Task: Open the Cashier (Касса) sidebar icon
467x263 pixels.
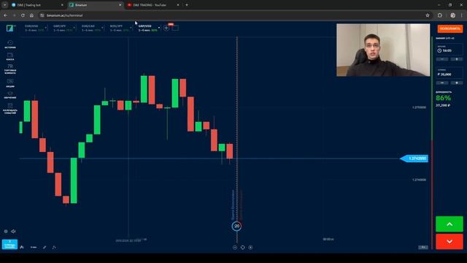Action: pos(9,56)
